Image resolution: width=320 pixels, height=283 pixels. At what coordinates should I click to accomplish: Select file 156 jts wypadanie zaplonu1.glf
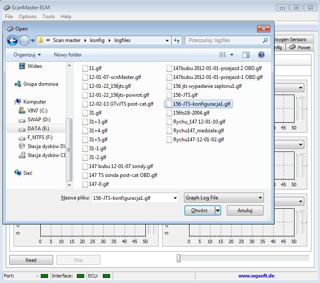point(204,86)
